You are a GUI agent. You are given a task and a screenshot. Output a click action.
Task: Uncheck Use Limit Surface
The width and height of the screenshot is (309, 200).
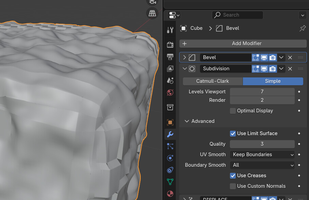[233, 133]
